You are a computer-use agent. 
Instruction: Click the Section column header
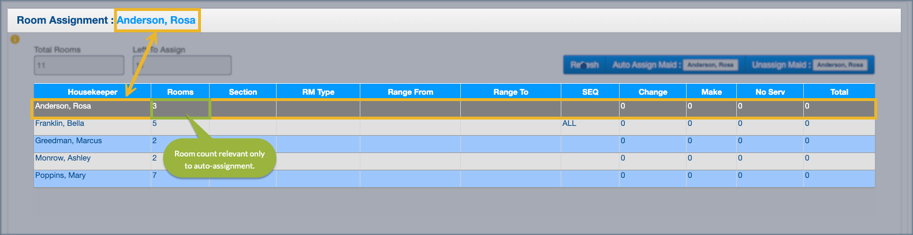pyautogui.click(x=243, y=92)
